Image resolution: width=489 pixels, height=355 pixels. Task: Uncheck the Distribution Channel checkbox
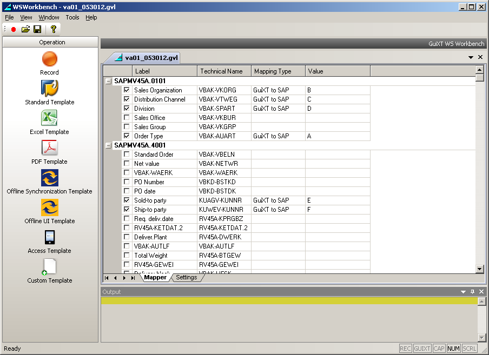point(127,99)
